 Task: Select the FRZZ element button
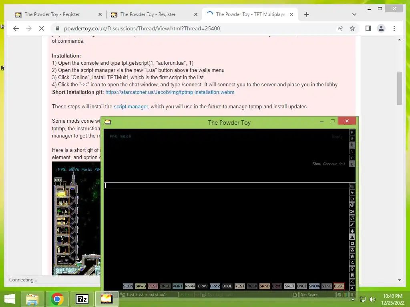point(215,286)
